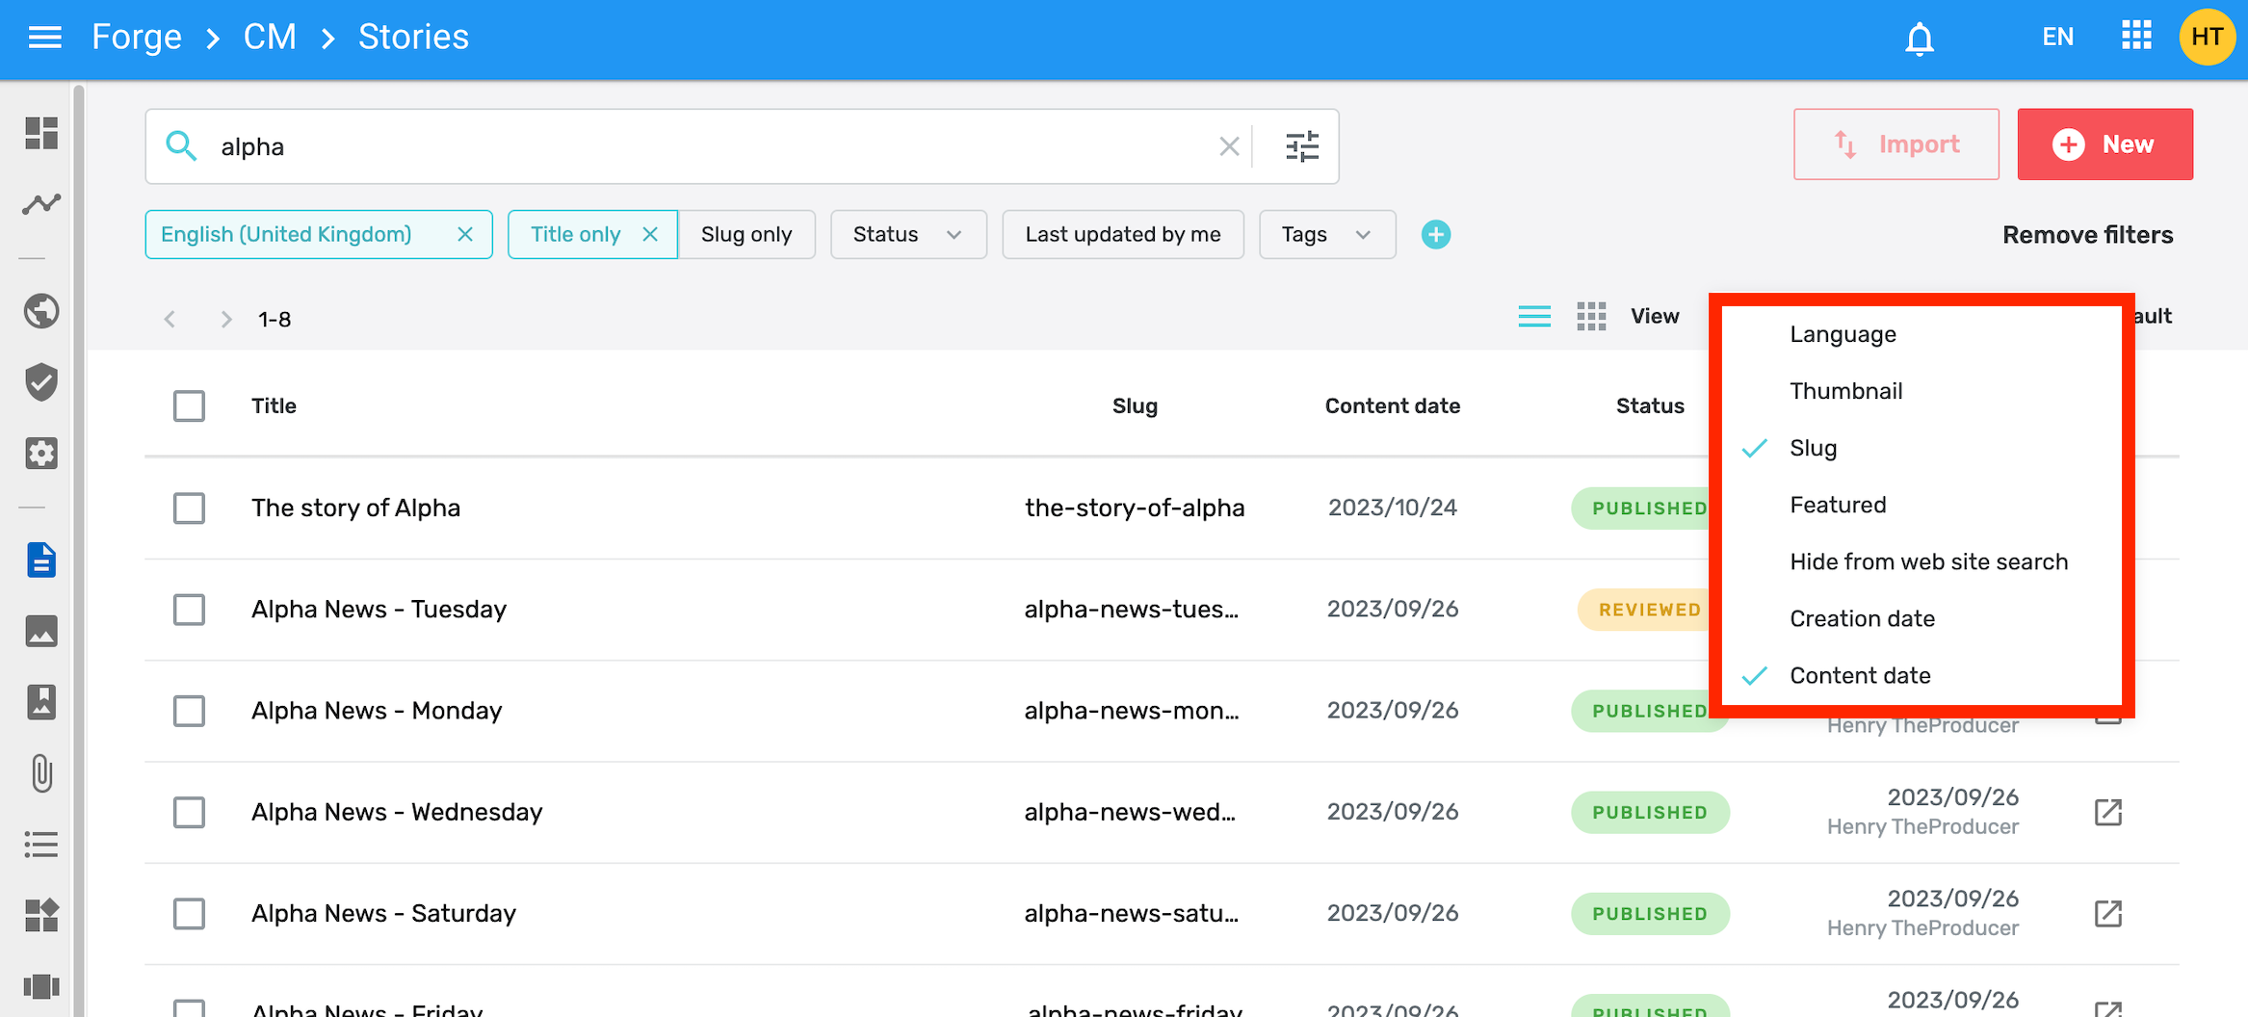Viewport: 2248px width, 1017px height.
Task: Open Alpha News - Tuesday story
Action: click(x=379, y=609)
